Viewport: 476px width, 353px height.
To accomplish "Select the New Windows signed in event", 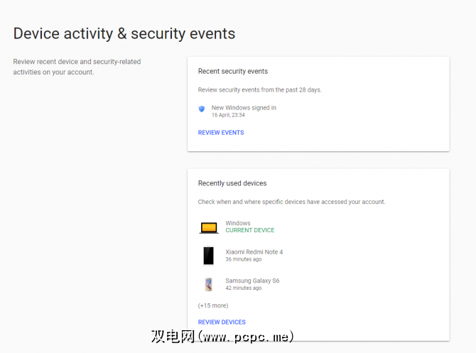I will click(244, 108).
